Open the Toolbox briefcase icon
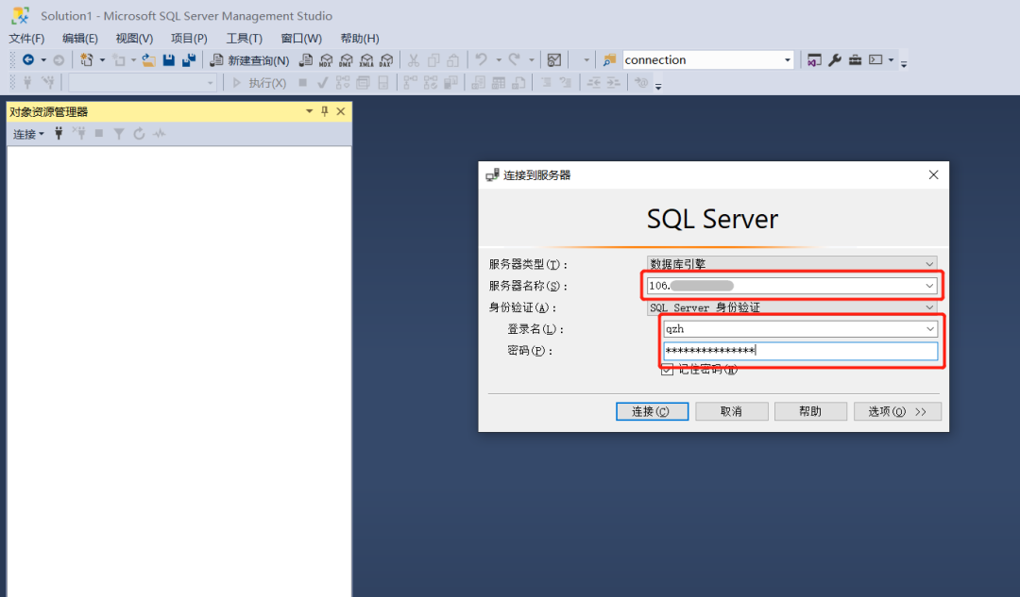1020x597 pixels. point(856,59)
